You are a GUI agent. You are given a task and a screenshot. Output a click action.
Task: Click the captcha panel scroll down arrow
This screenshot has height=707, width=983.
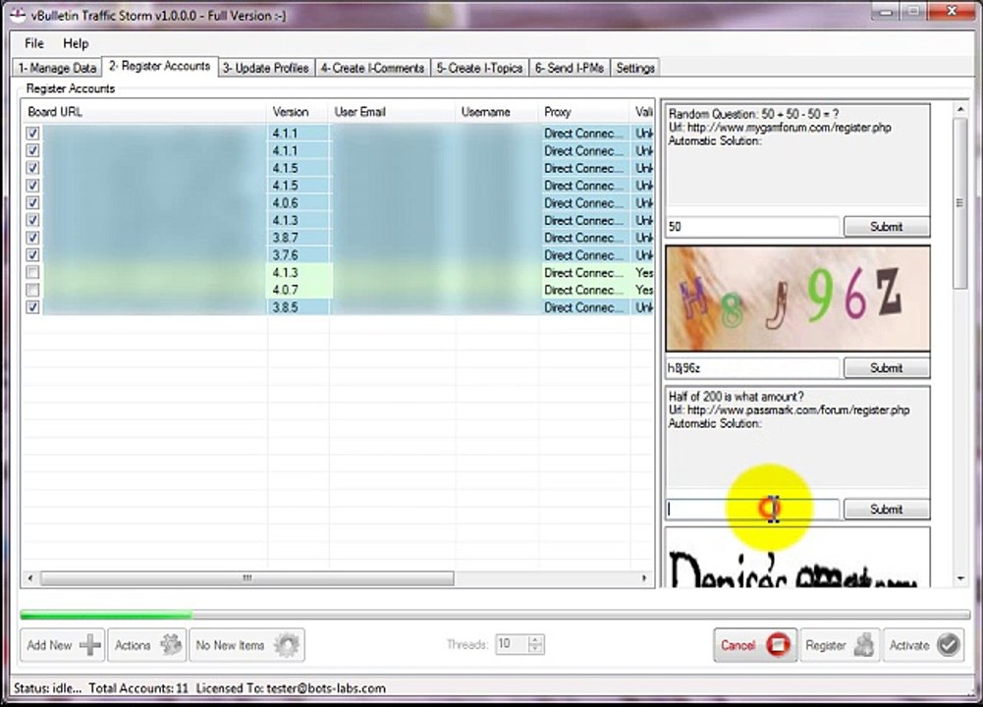coord(959,578)
